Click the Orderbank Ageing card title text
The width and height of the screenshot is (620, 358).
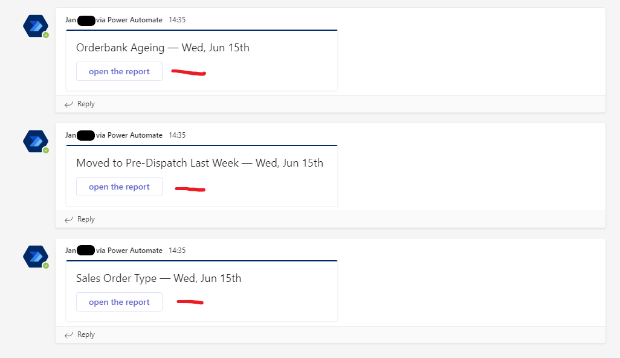pos(163,48)
